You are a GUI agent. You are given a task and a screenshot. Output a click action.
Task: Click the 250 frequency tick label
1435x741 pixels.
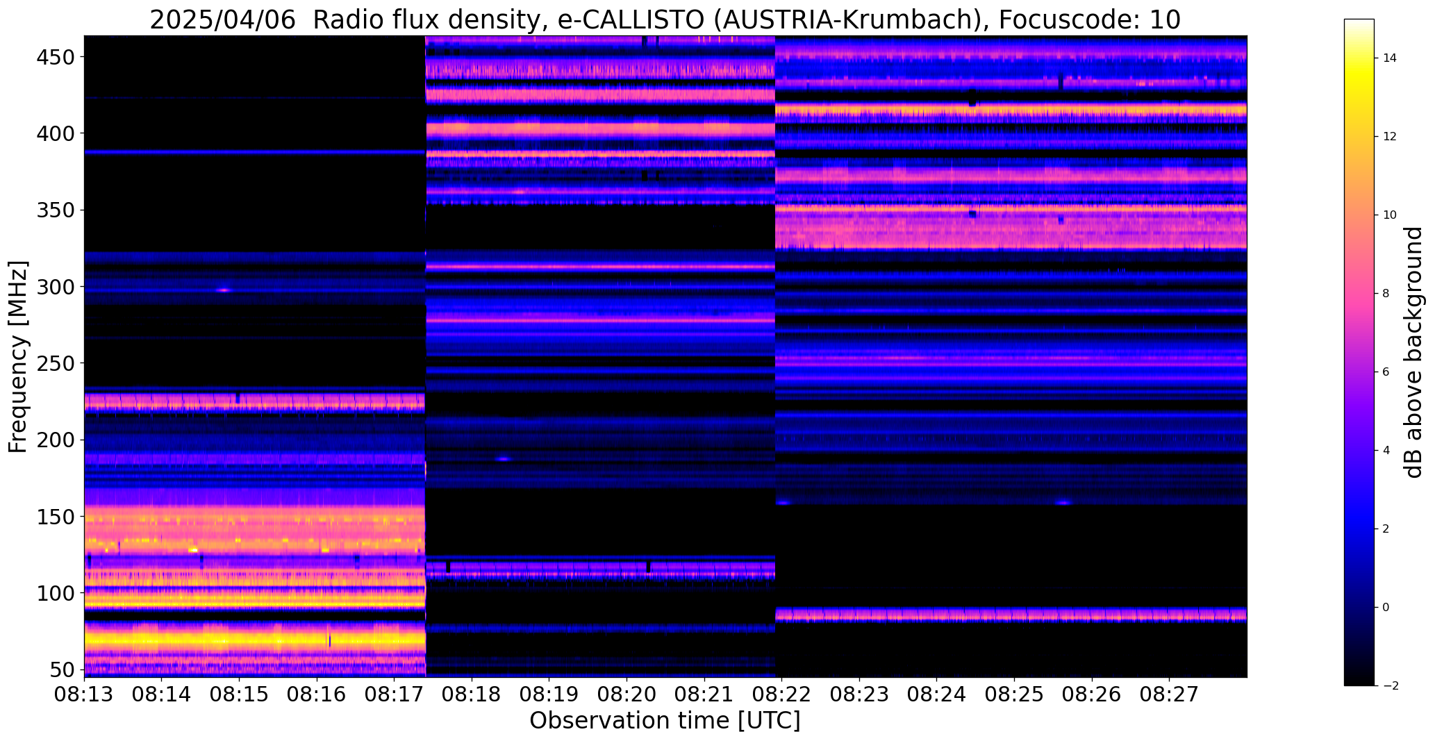point(55,363)
